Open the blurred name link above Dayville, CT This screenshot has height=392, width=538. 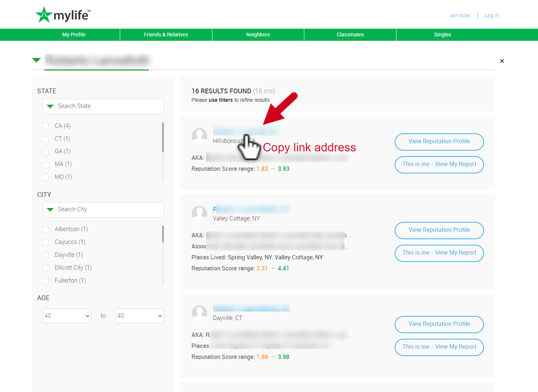[x=251, y=308]
